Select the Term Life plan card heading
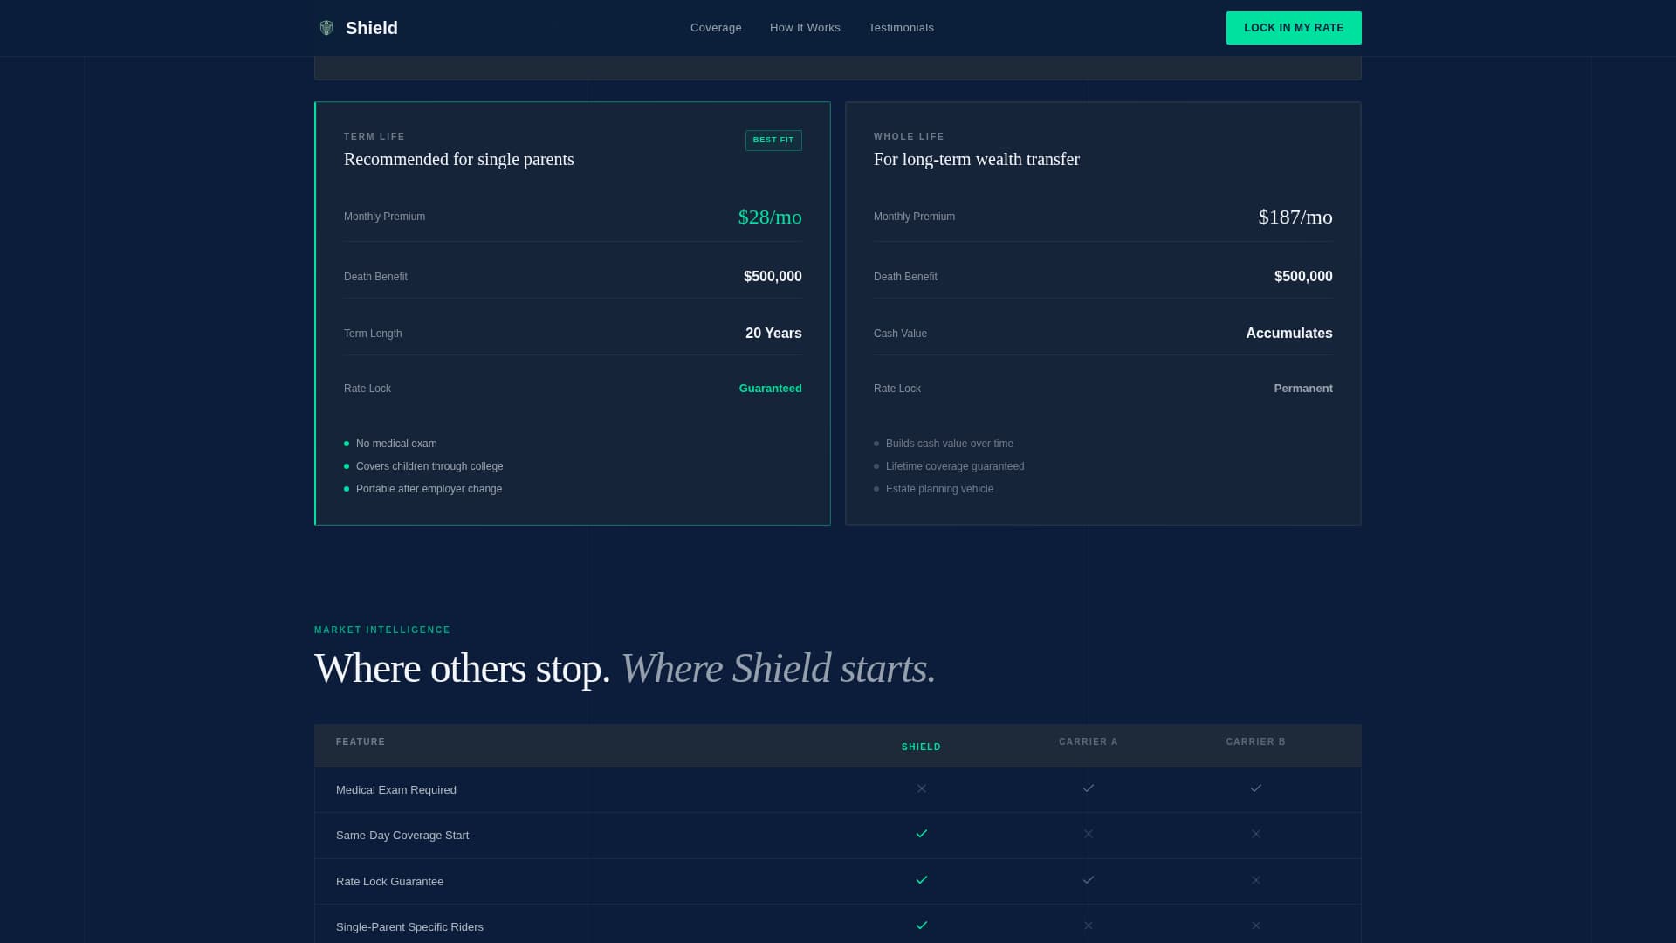Image resolution: width=1676 pixels, height=943 pixels. (458, 159)
